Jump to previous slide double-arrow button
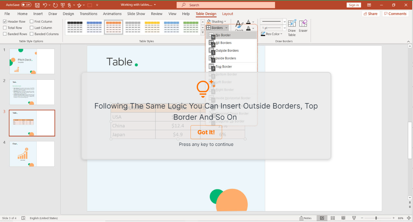This screenshot has width=413, height=222. coord(410,202)
